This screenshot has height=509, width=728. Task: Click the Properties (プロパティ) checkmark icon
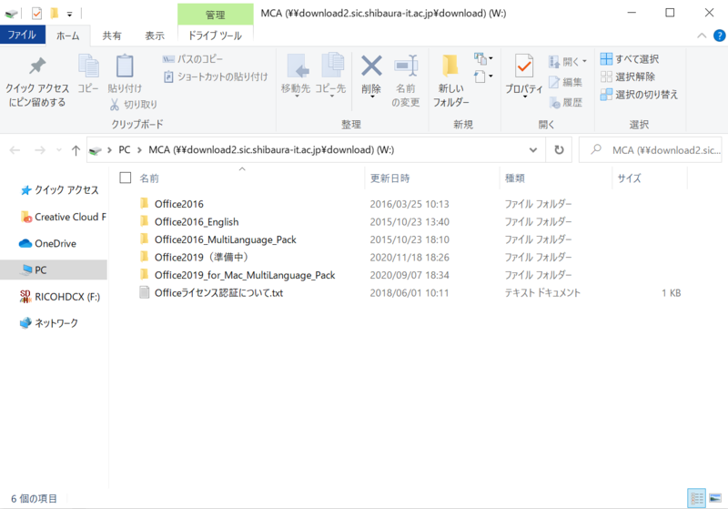point(524,66)
